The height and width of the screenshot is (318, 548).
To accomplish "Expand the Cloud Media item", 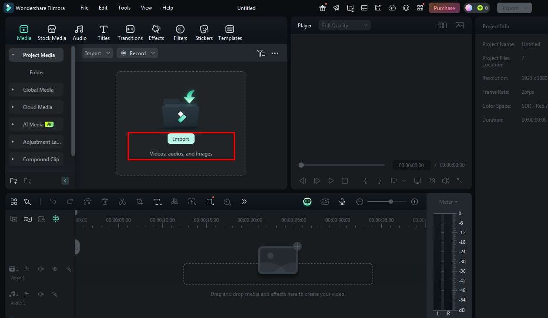I will tap(13, 107).
